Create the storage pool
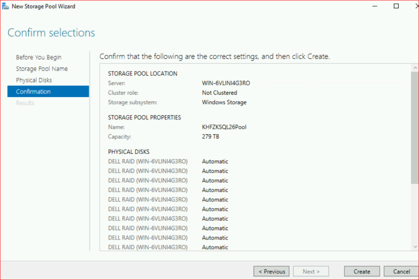 (x=362, y=271)
